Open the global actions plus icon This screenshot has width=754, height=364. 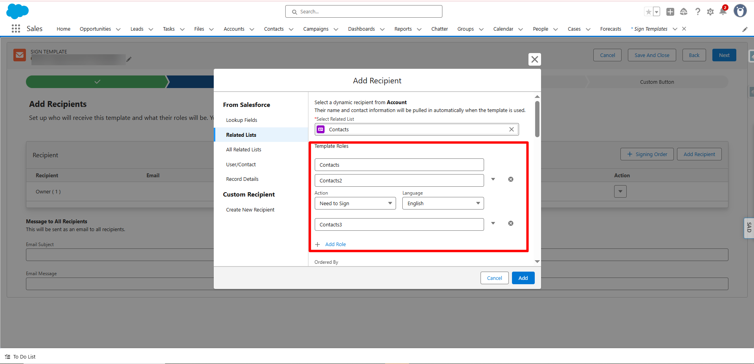(x=670, y=12)
